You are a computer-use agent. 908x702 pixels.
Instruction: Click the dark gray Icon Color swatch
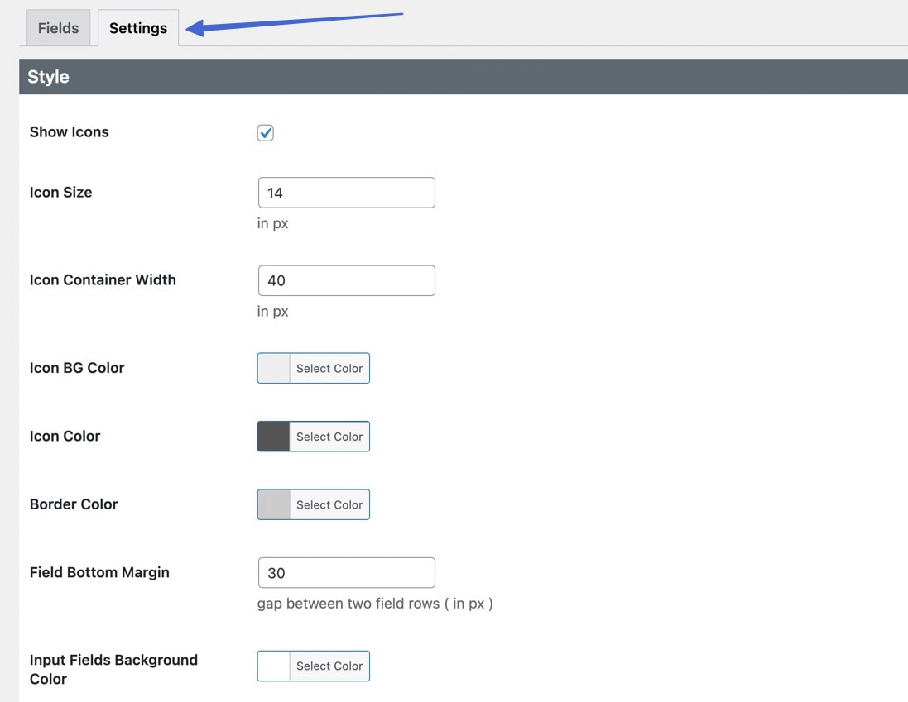coord(273,437)
